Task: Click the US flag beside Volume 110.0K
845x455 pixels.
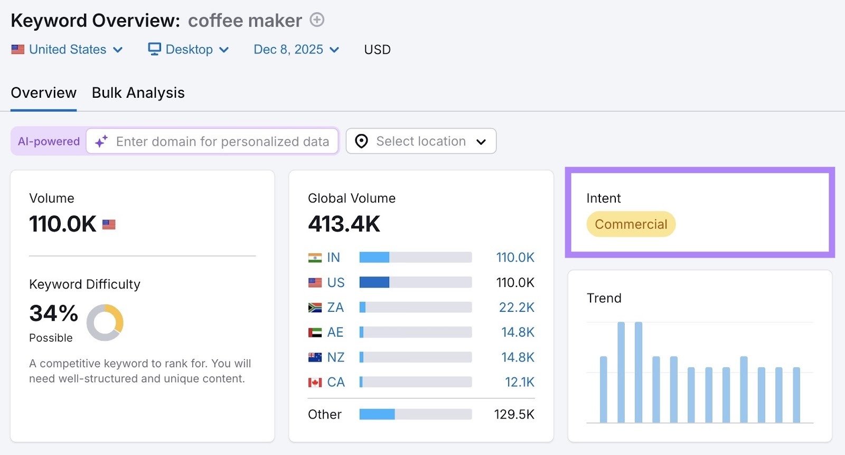Action: pyautogui.click(x=109, y=225)
